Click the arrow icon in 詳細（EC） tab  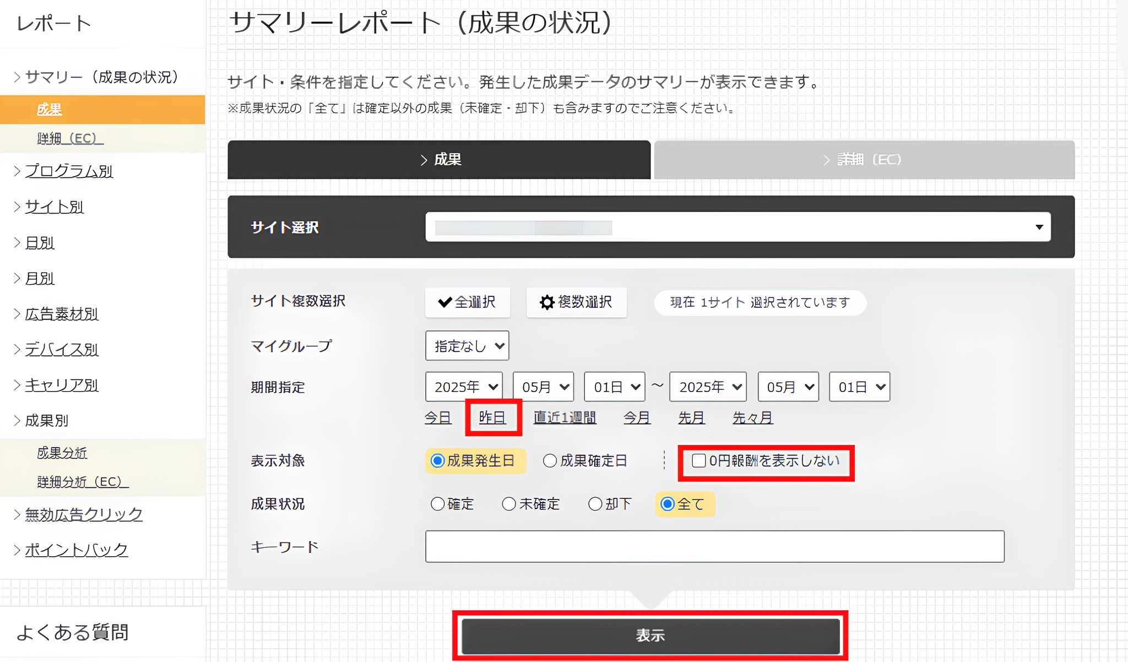pos(826,160)
